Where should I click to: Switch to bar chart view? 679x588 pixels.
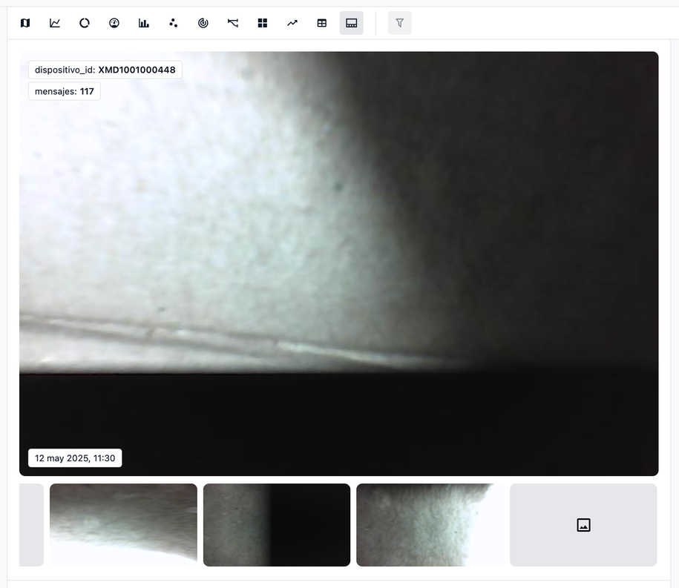[x=144, y=23]
